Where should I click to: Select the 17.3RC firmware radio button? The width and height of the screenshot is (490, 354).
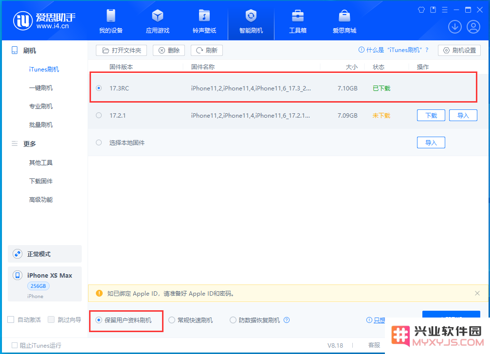(99, 88)
